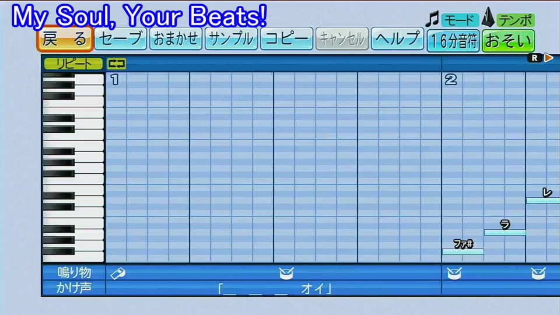Screen dimensions: 560x315
Task: Select the ファ# note block in measure 2
Action: pyautogui.click(x=463, y=251)
